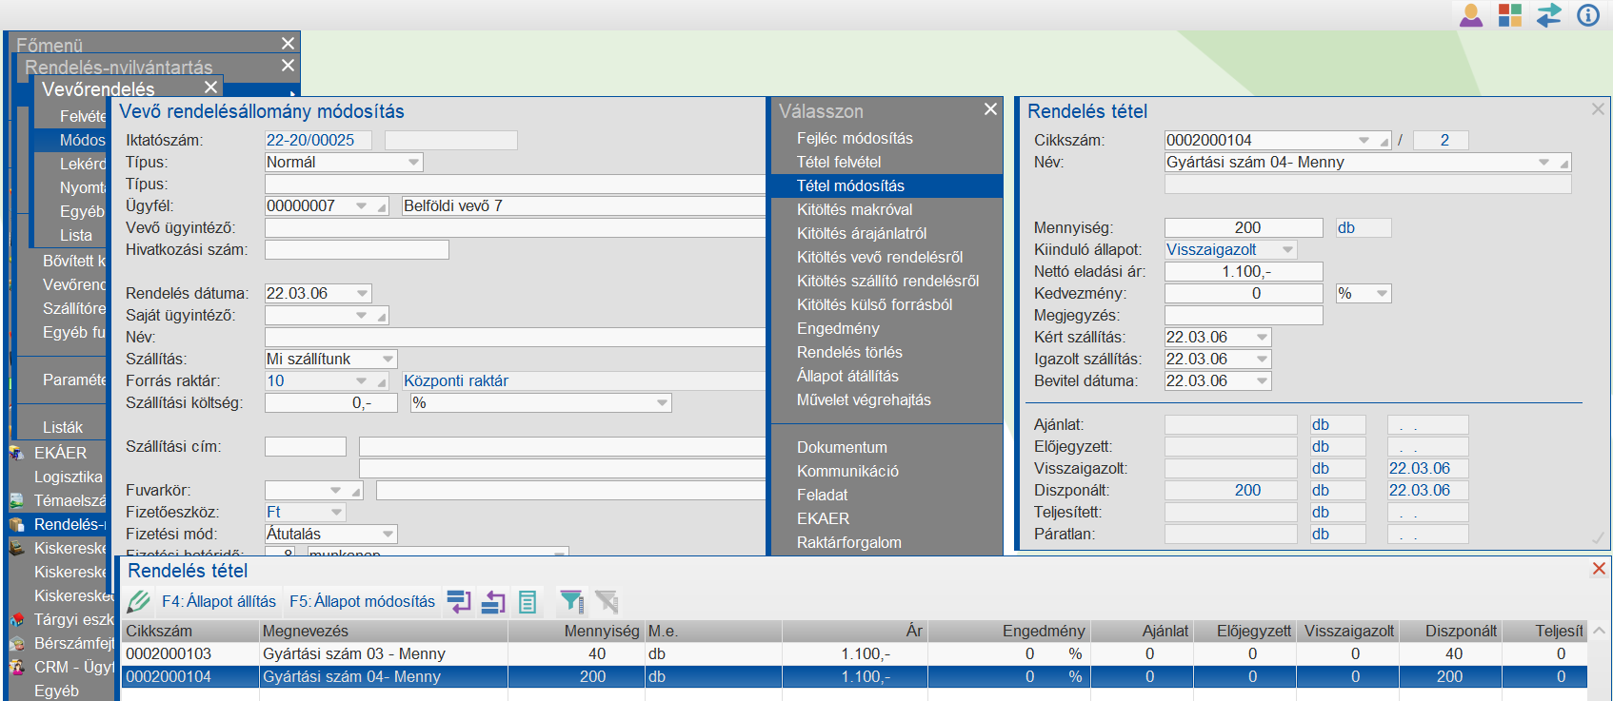This screenshot has width=1613, height=701.
Task: Click the Hivatkozási szám input field
Action: (x=357, y=250)
